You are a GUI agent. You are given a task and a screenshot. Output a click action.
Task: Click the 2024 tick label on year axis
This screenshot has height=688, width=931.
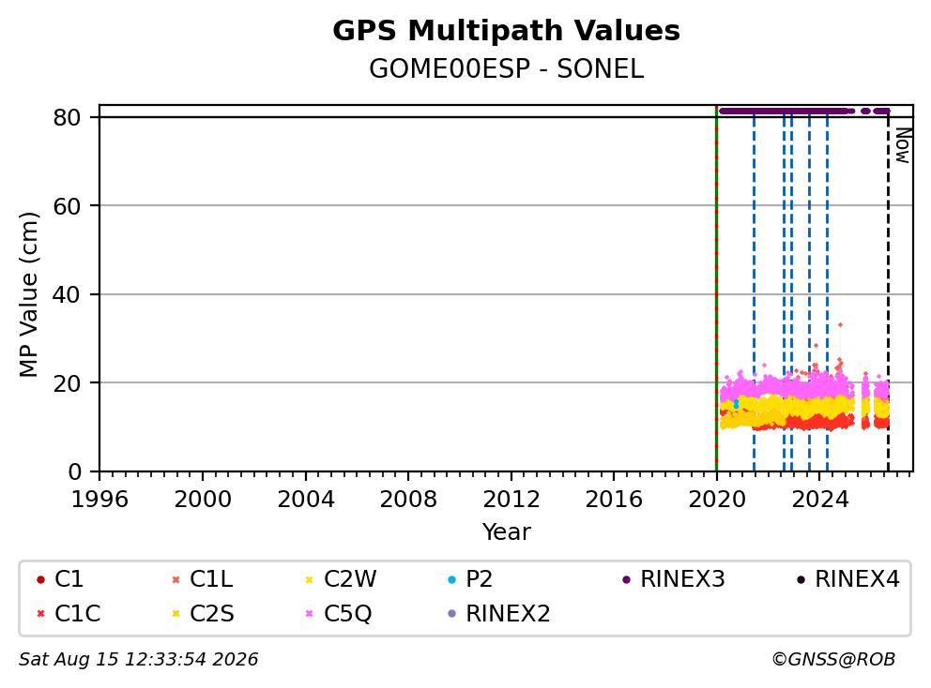coord(820,500)
